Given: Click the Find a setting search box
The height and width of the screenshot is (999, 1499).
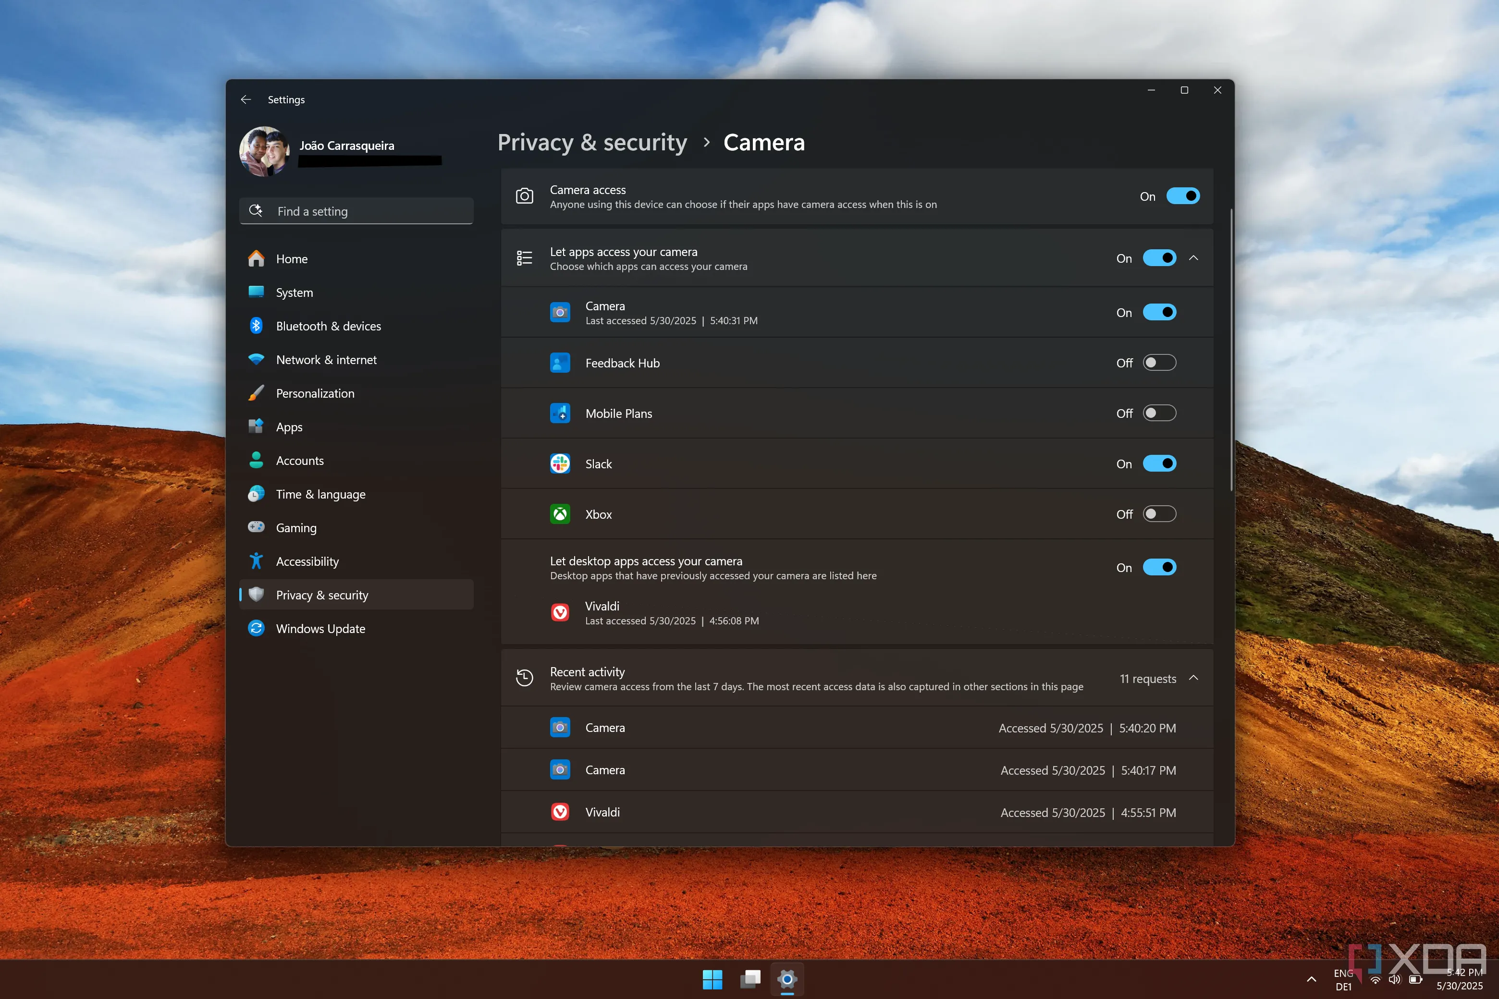Looking at the screenshot, I should click(356, 211).
